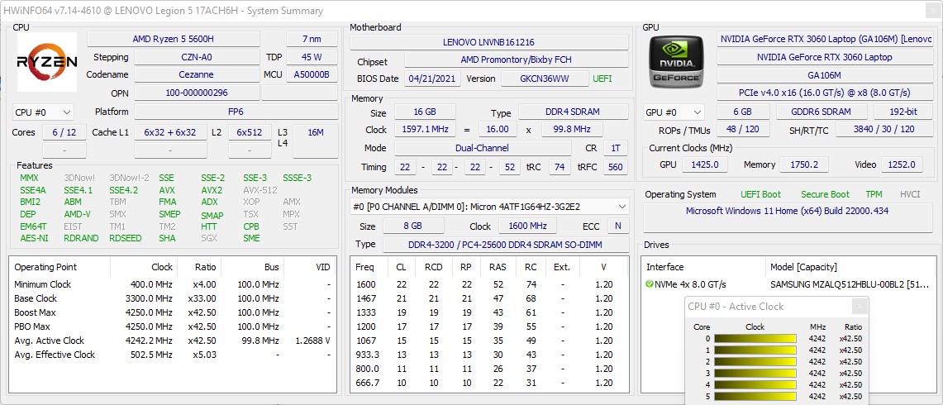Click the Interface column header in Drives
The height and width of the screenshot is (405, 943).
(x=664, y=267)
